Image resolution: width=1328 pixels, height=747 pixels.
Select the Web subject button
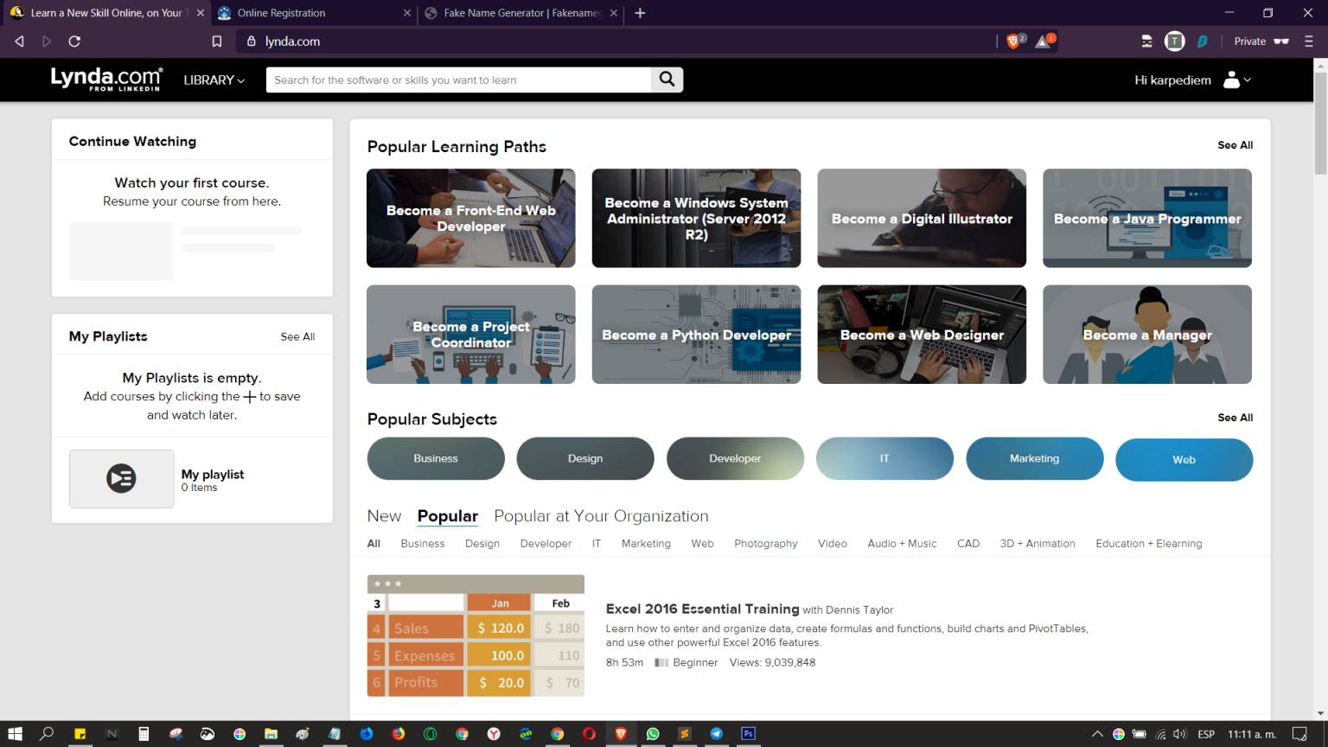pyautogui.click(x=1184, y=459)
